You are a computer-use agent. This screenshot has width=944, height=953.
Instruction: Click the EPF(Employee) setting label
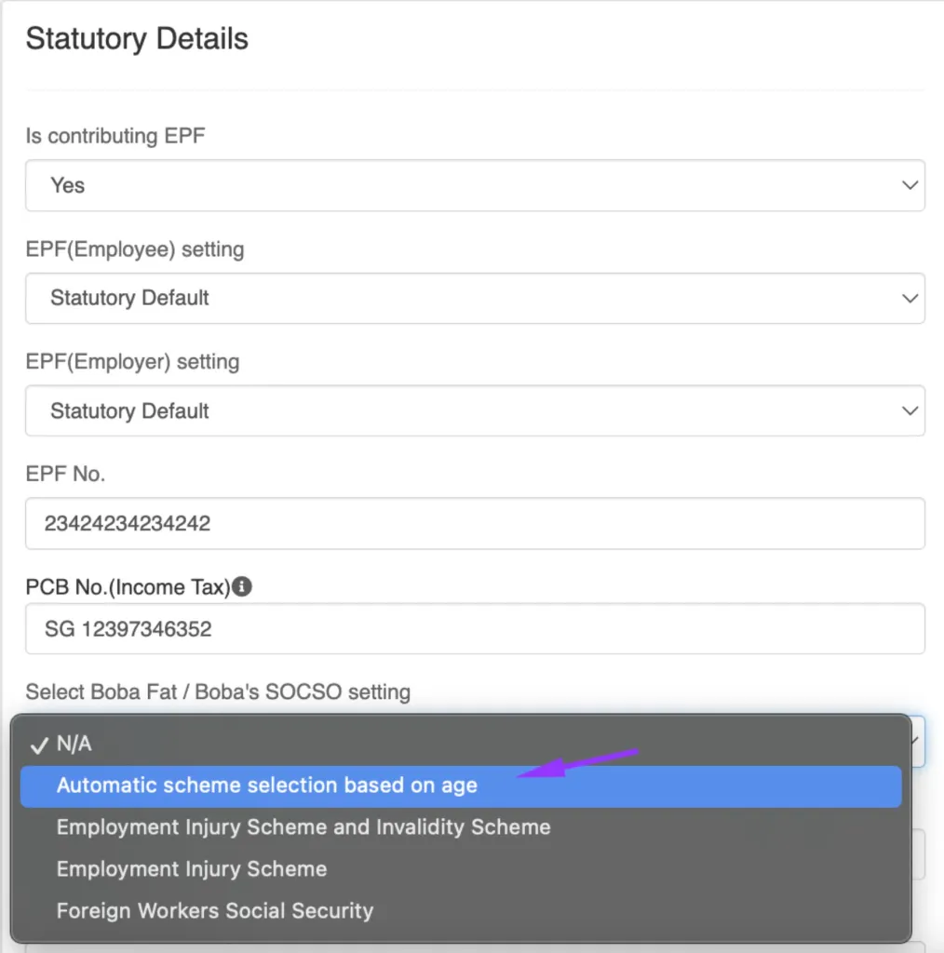click(135, 249)
